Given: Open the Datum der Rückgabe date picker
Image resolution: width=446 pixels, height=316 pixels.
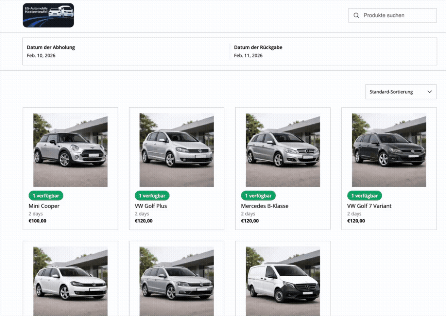Looking at the screenshot, I should coord(333,52).
